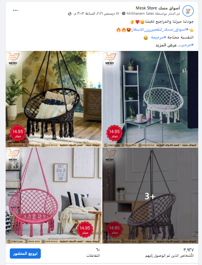Image resolution: width=202 pixels, height=265 pixels.
Task: Click the globe public audience icon
Action: tap(69, 14)
